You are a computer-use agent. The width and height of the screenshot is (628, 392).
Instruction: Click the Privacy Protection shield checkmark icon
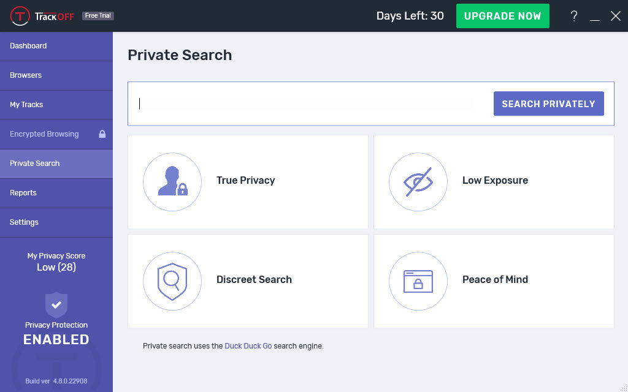click(x=56, y=305)
